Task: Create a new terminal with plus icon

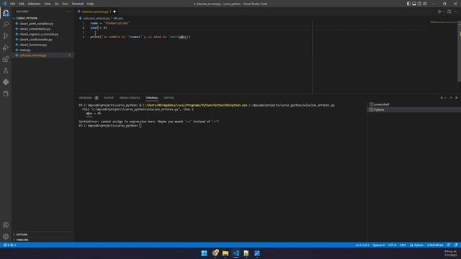Action: (442, 98)
